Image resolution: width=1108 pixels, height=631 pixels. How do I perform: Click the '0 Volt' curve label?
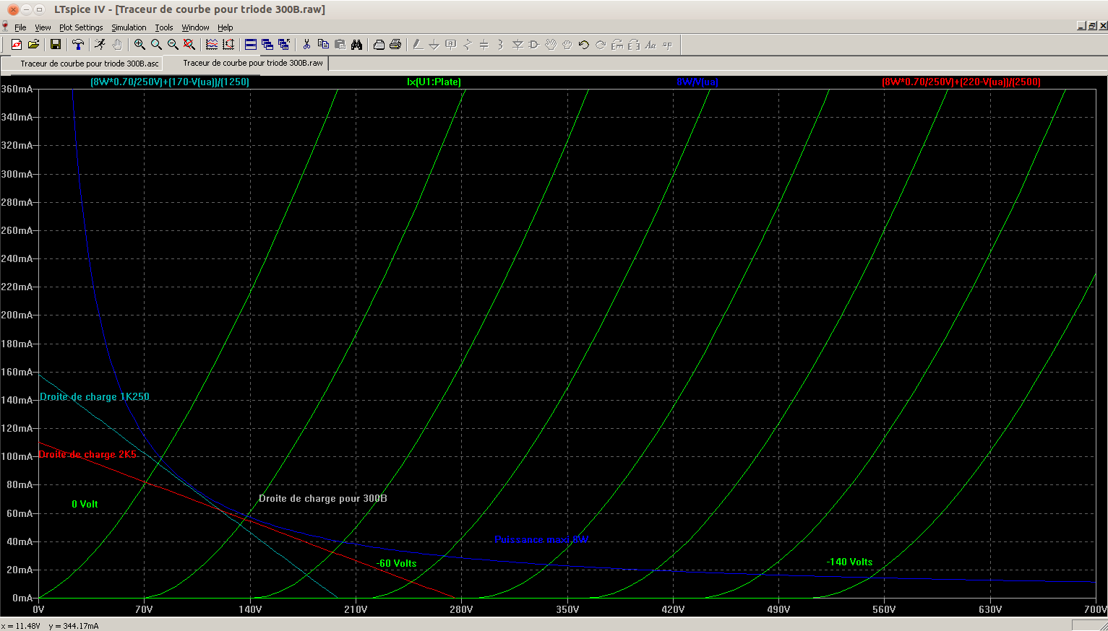tap(85, 504)
